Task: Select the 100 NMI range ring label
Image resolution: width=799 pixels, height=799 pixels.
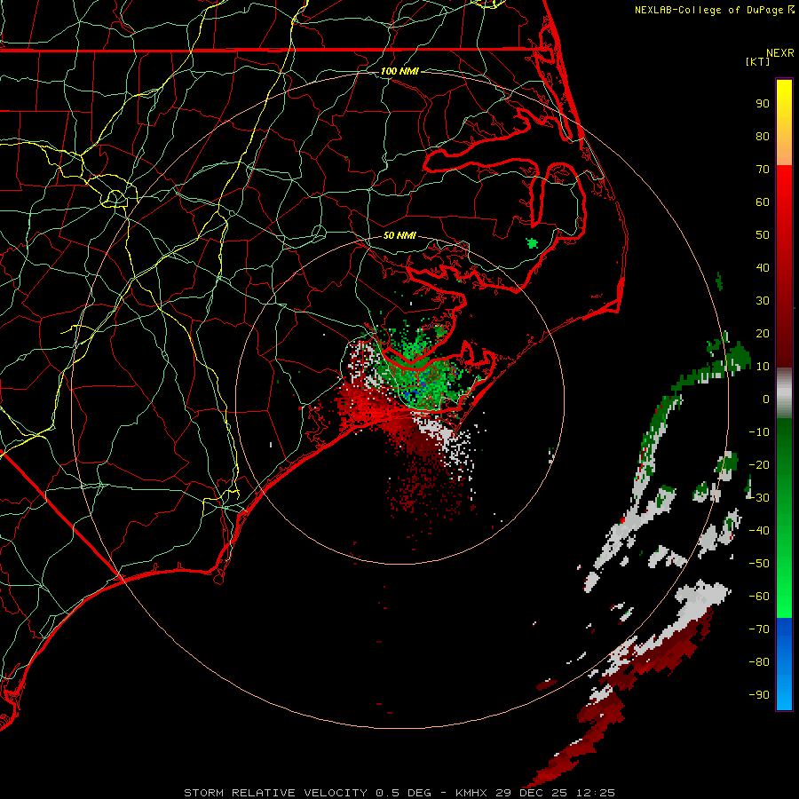Action: click(399, 71)
